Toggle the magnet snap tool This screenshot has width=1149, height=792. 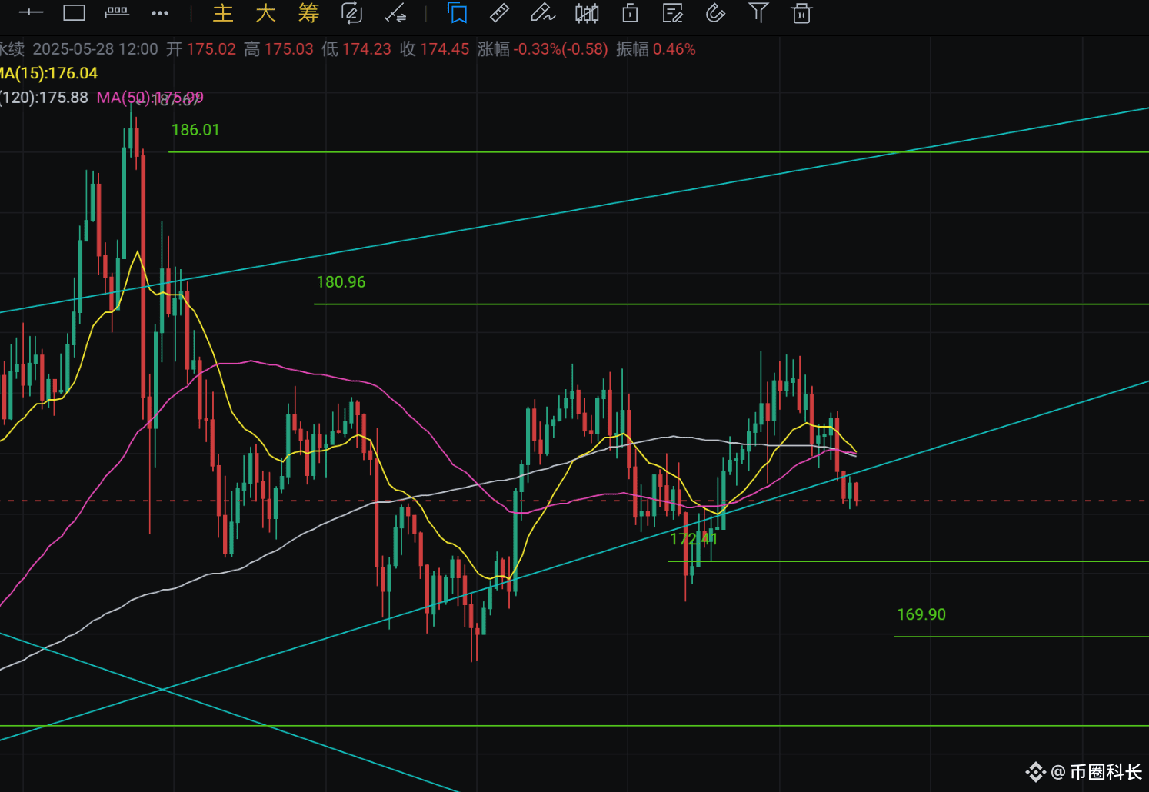click(x=715, y=13)
